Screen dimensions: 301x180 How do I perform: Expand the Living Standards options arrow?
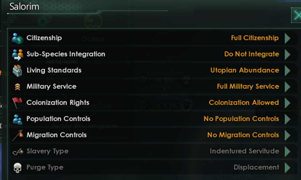pos(287,70)
